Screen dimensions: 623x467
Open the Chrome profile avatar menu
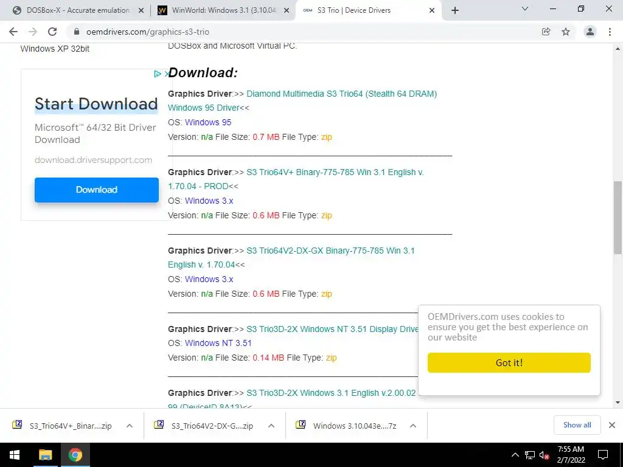[590, 32]
